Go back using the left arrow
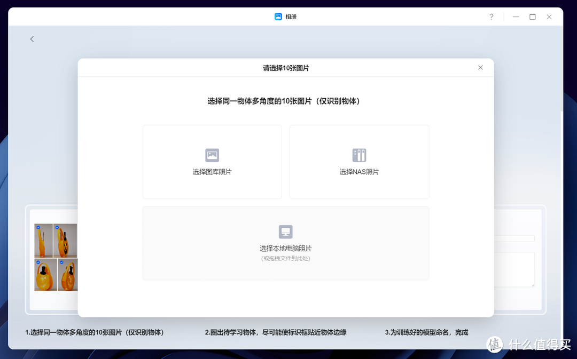 click(x=32, y=38)
